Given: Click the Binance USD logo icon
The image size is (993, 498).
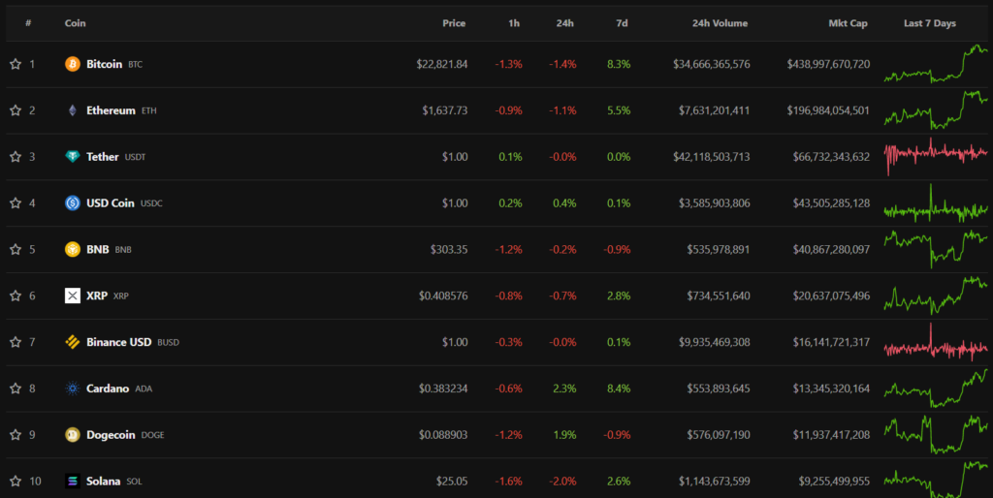Looking at the screenshot, I should (73, 342).
